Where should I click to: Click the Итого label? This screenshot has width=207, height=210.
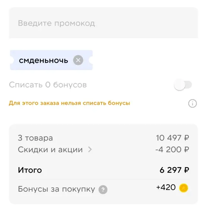[30, 170]
